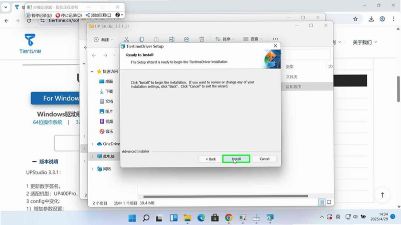Viewport: 401px width, 225px height.
Task: Click the cut scissors icon in Explorer toolbar
Action: (x=126, y=39)
